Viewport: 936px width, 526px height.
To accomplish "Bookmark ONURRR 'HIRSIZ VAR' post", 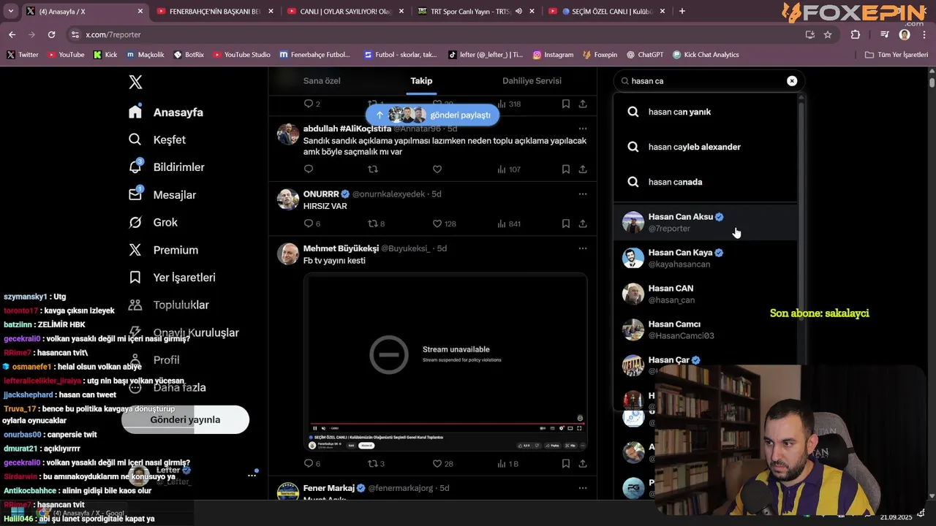I will [566, 224].
